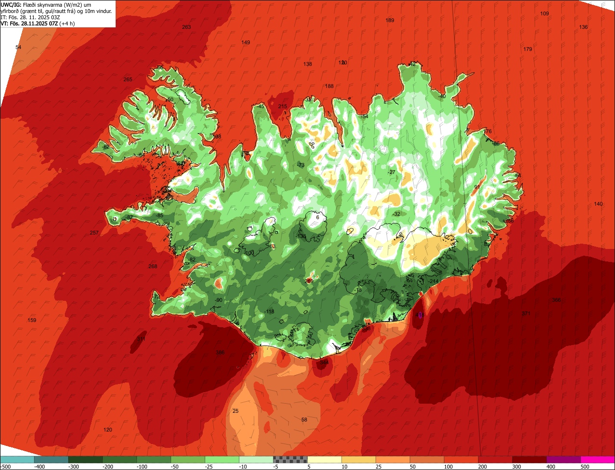This screenshot has height=470, width=615.
Task: Select the checkered -5 to 5 legend swatch
Action: [x=290, y=459]
